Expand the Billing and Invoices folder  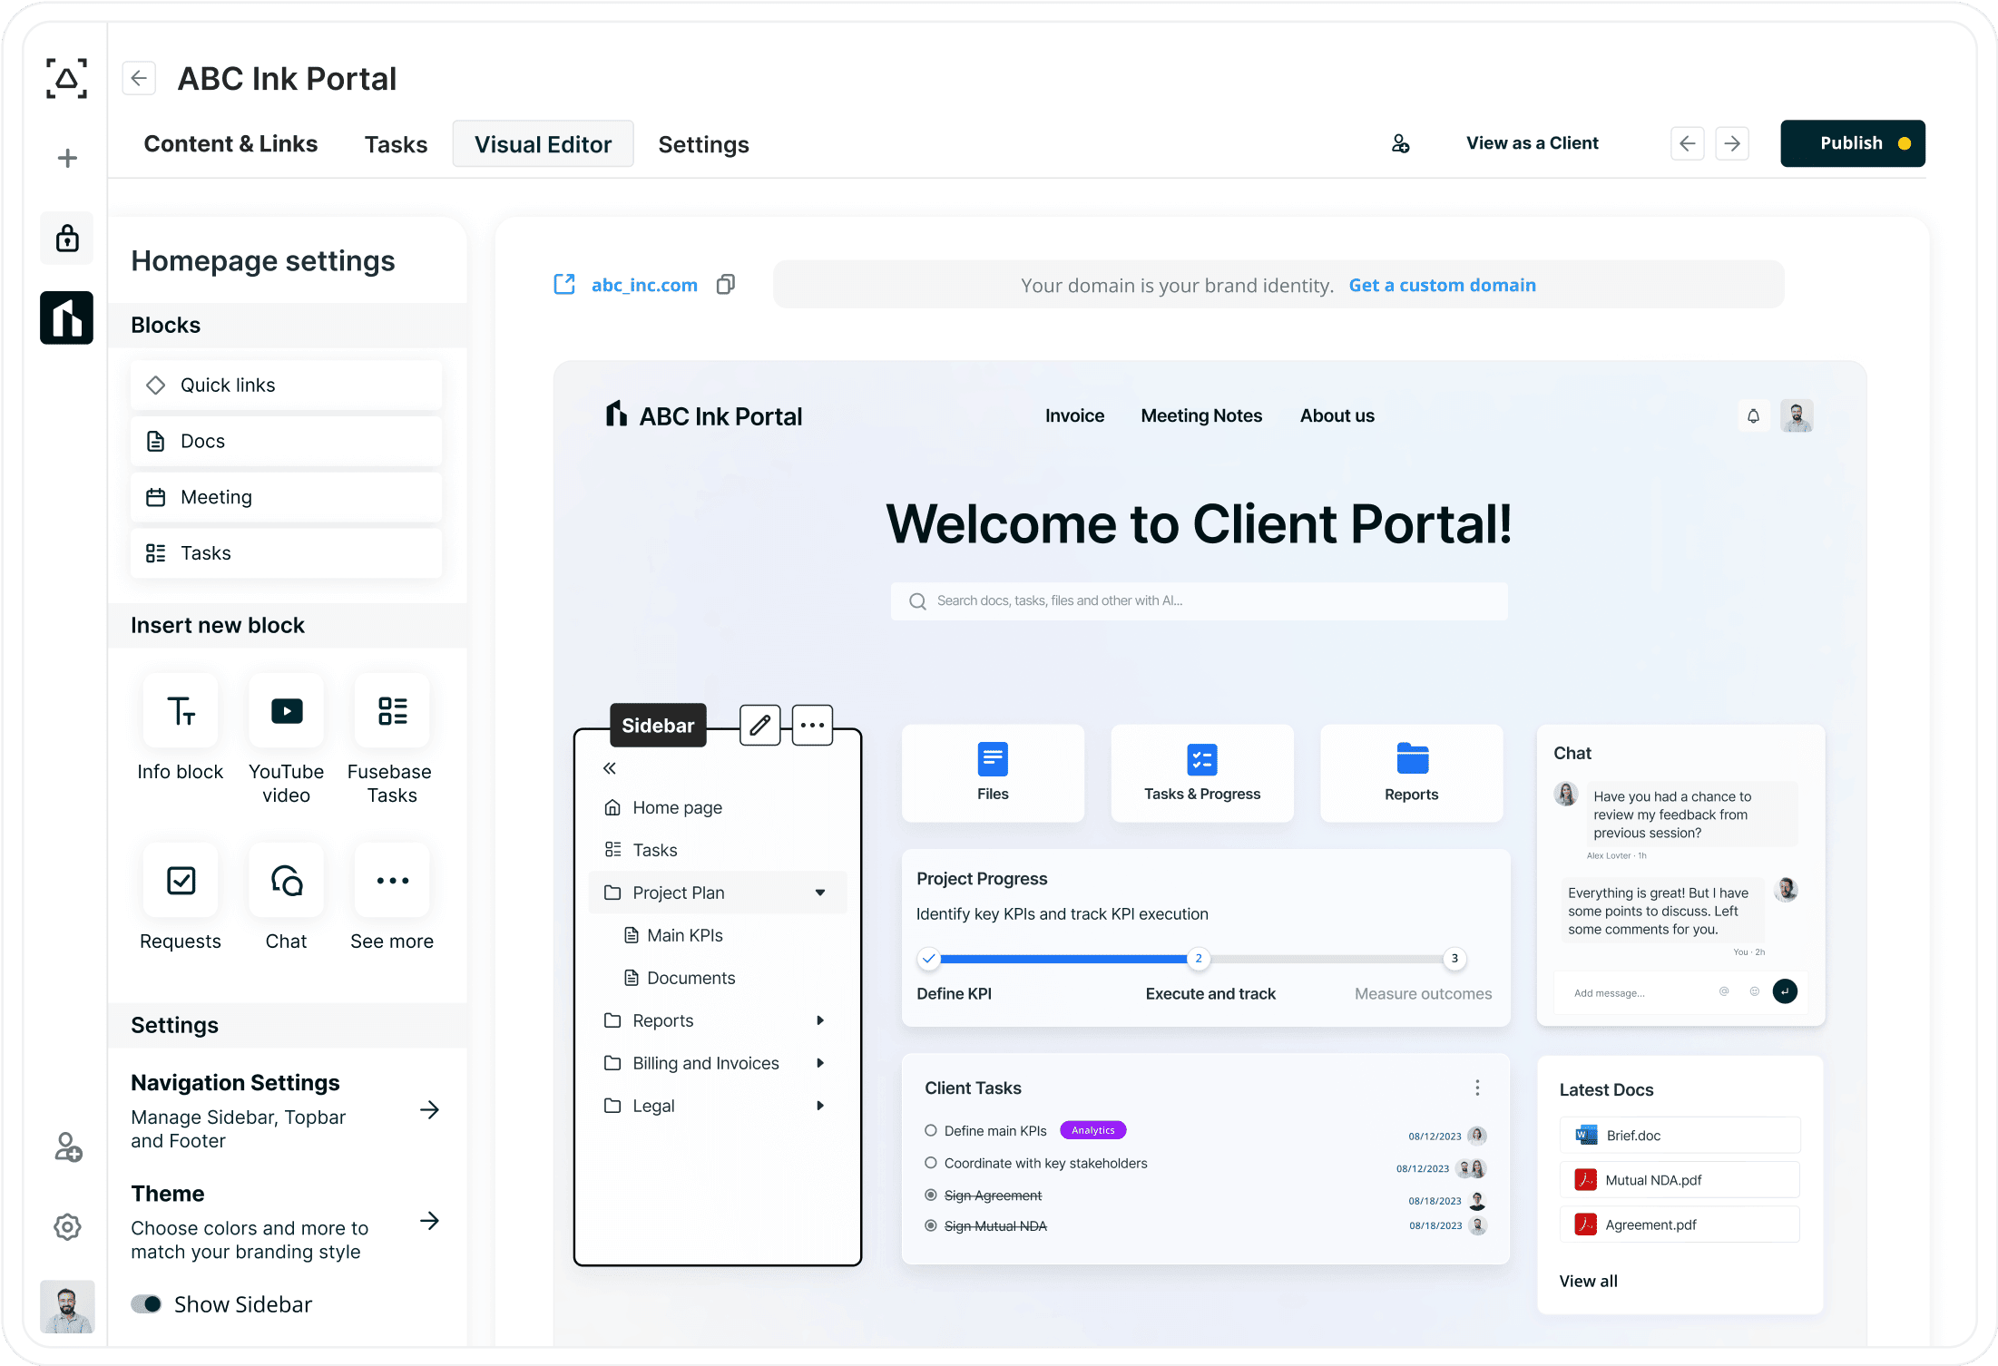point(820,1063)
